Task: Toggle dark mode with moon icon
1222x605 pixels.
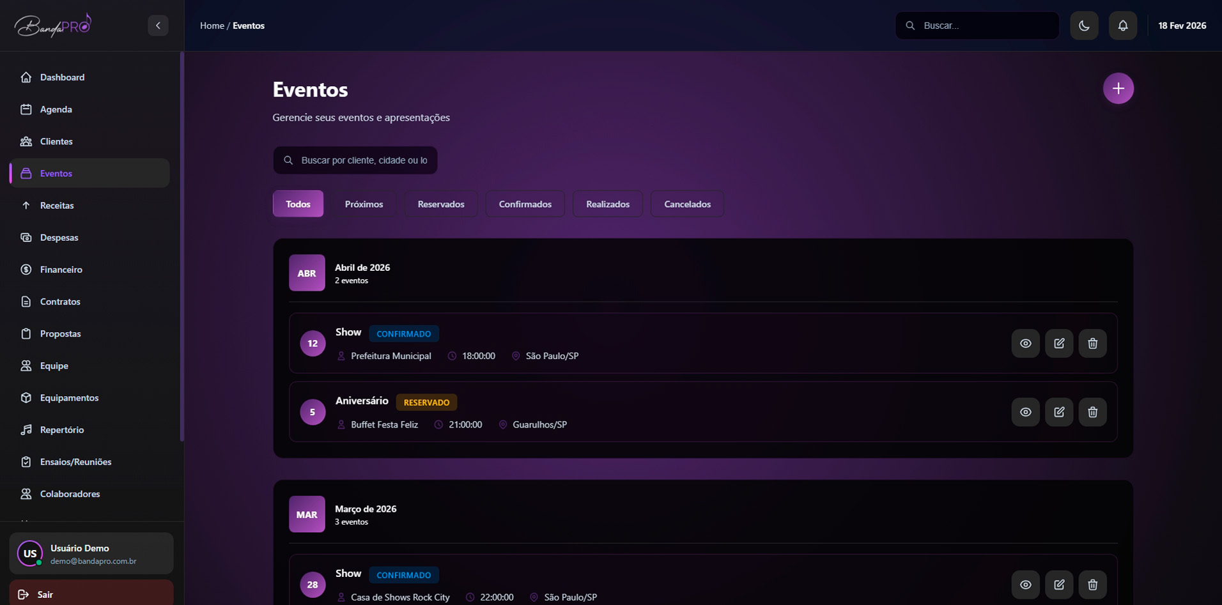Action: click(1084, 26)
